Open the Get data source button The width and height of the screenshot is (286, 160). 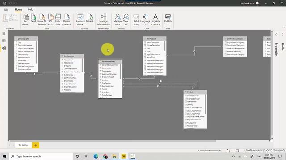coord(26,20)
